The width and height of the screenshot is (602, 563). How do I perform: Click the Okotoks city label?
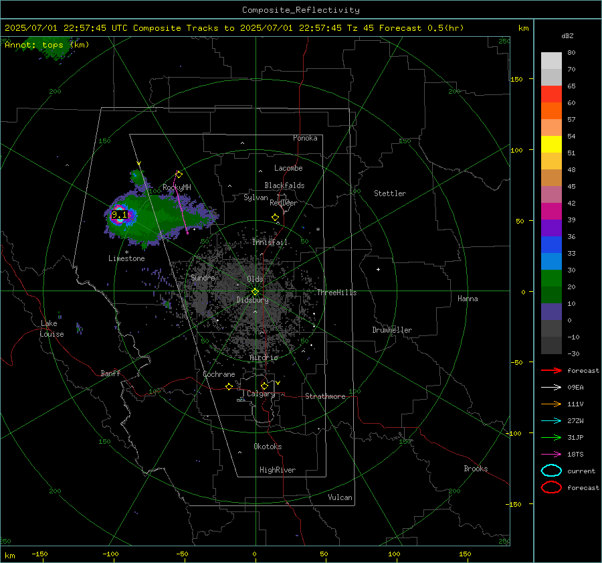(268, 447)
